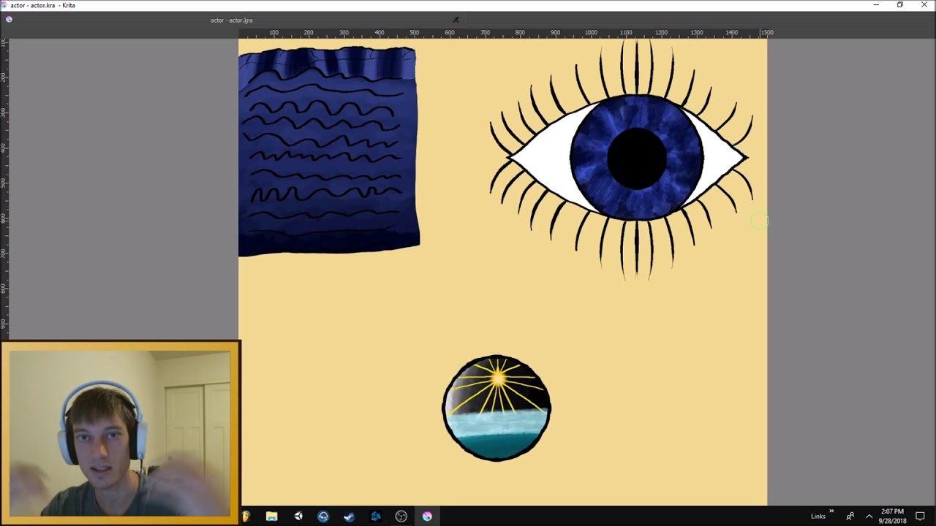Open the clock showing 2:07 PM
Image resolution: width=936 pixels, height=526 pixels.
892,517
